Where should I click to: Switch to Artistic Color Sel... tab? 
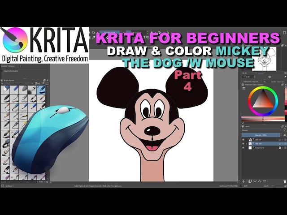pos(278,82)
